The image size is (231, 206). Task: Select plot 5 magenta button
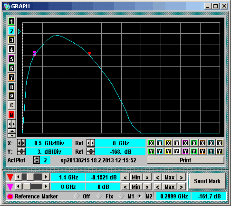11,59
